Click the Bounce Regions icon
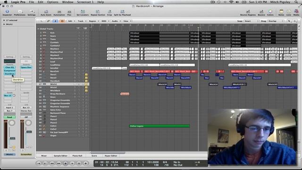The width and height of the screenshot is (302, 170). point(248,11)
